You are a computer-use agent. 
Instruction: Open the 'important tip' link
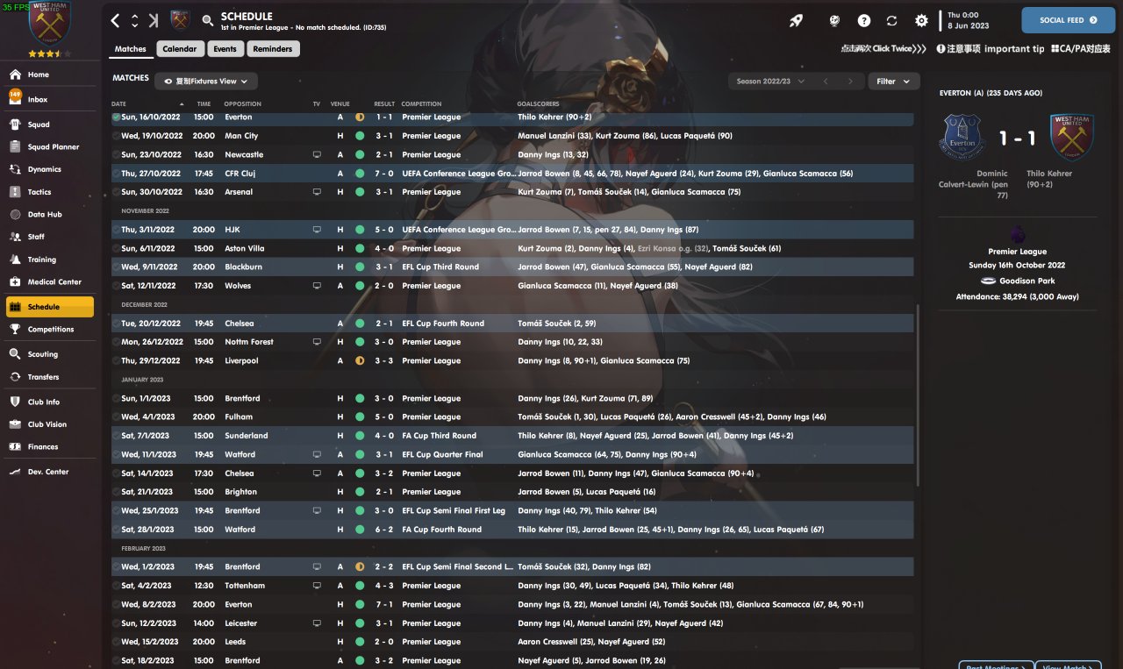pos(991,49)
